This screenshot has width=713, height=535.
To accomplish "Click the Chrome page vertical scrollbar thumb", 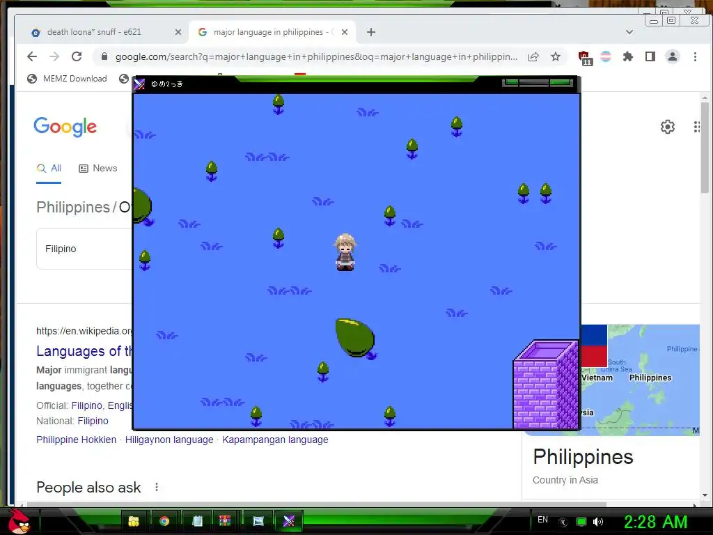I will click(705, 148).
